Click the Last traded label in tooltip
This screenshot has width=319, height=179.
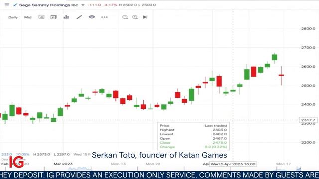coord(216,126)
